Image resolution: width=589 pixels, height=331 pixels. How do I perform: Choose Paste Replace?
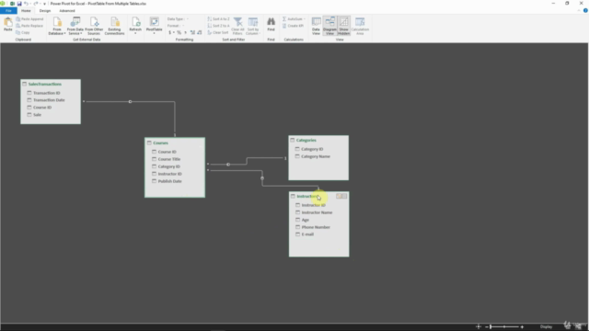29,26
